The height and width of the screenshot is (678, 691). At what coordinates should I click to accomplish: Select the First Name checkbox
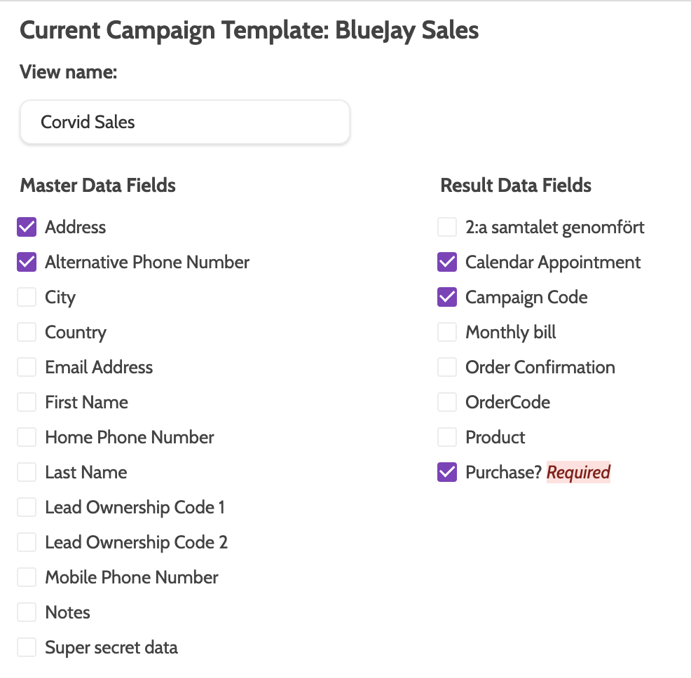pos(27,402)
